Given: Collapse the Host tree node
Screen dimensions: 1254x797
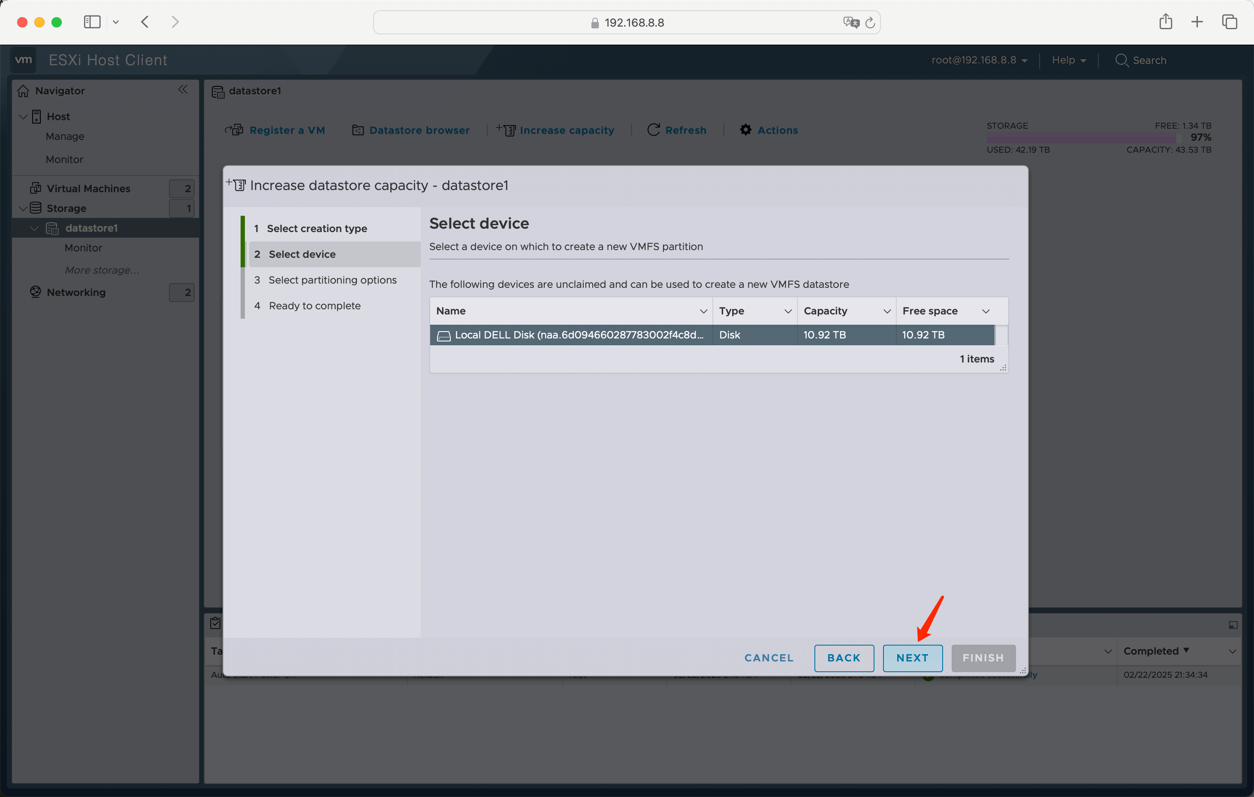Looking at the screenshot, I should [23, 117].
